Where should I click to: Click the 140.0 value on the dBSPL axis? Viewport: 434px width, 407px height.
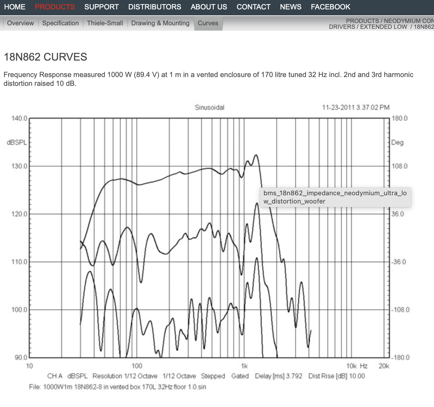pyautogui.click(x=19, y=118)
